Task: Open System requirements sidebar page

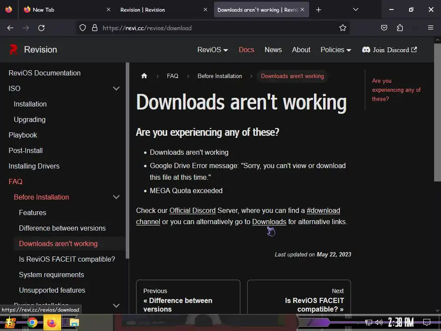Action: (52, 275)
